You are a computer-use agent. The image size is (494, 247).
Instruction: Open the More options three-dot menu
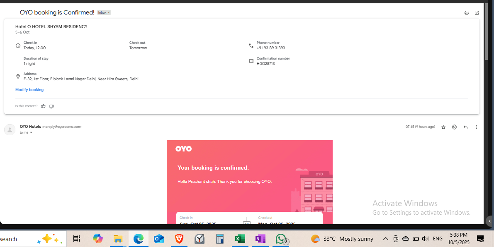click(476, 127)
